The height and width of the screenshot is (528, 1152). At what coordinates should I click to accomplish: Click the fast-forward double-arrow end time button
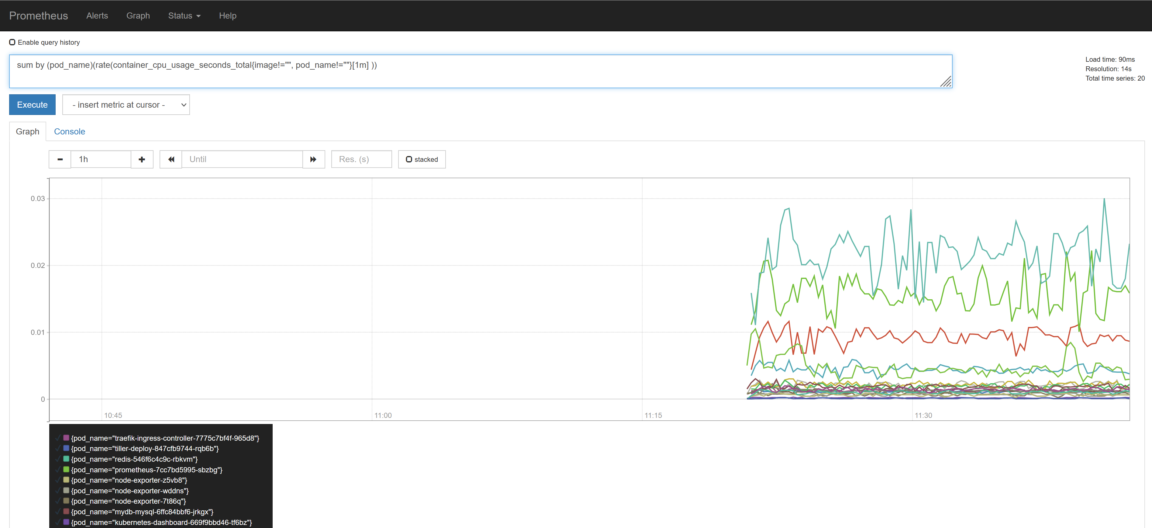coord(313,159)
